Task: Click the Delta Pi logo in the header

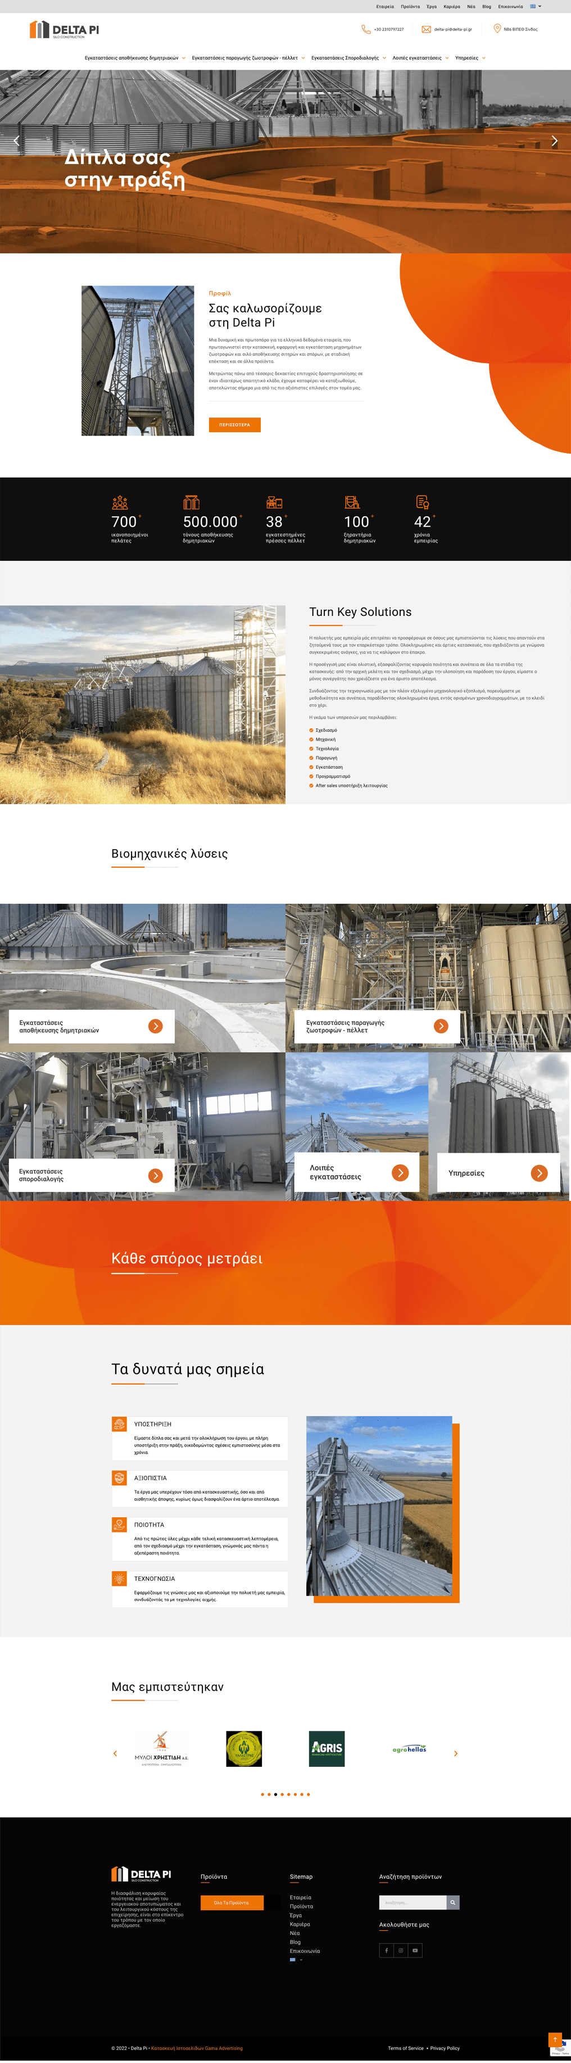Action: (64, 30)
